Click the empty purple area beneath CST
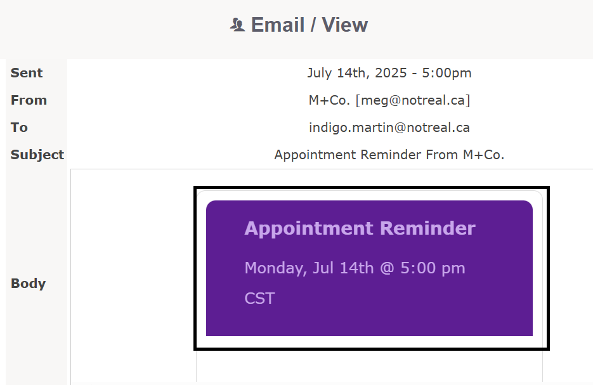 369,322
